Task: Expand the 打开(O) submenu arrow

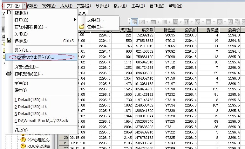Action: (75, 20)
